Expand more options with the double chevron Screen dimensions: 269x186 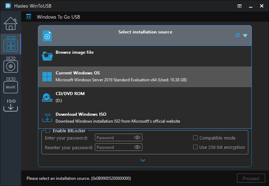point(143,160)
